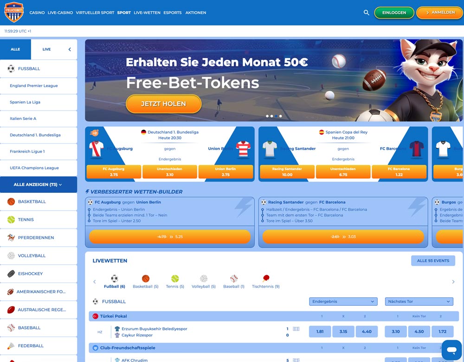Select the 1.81 odds for Erzurum Buyuksehir

point(319,331)
